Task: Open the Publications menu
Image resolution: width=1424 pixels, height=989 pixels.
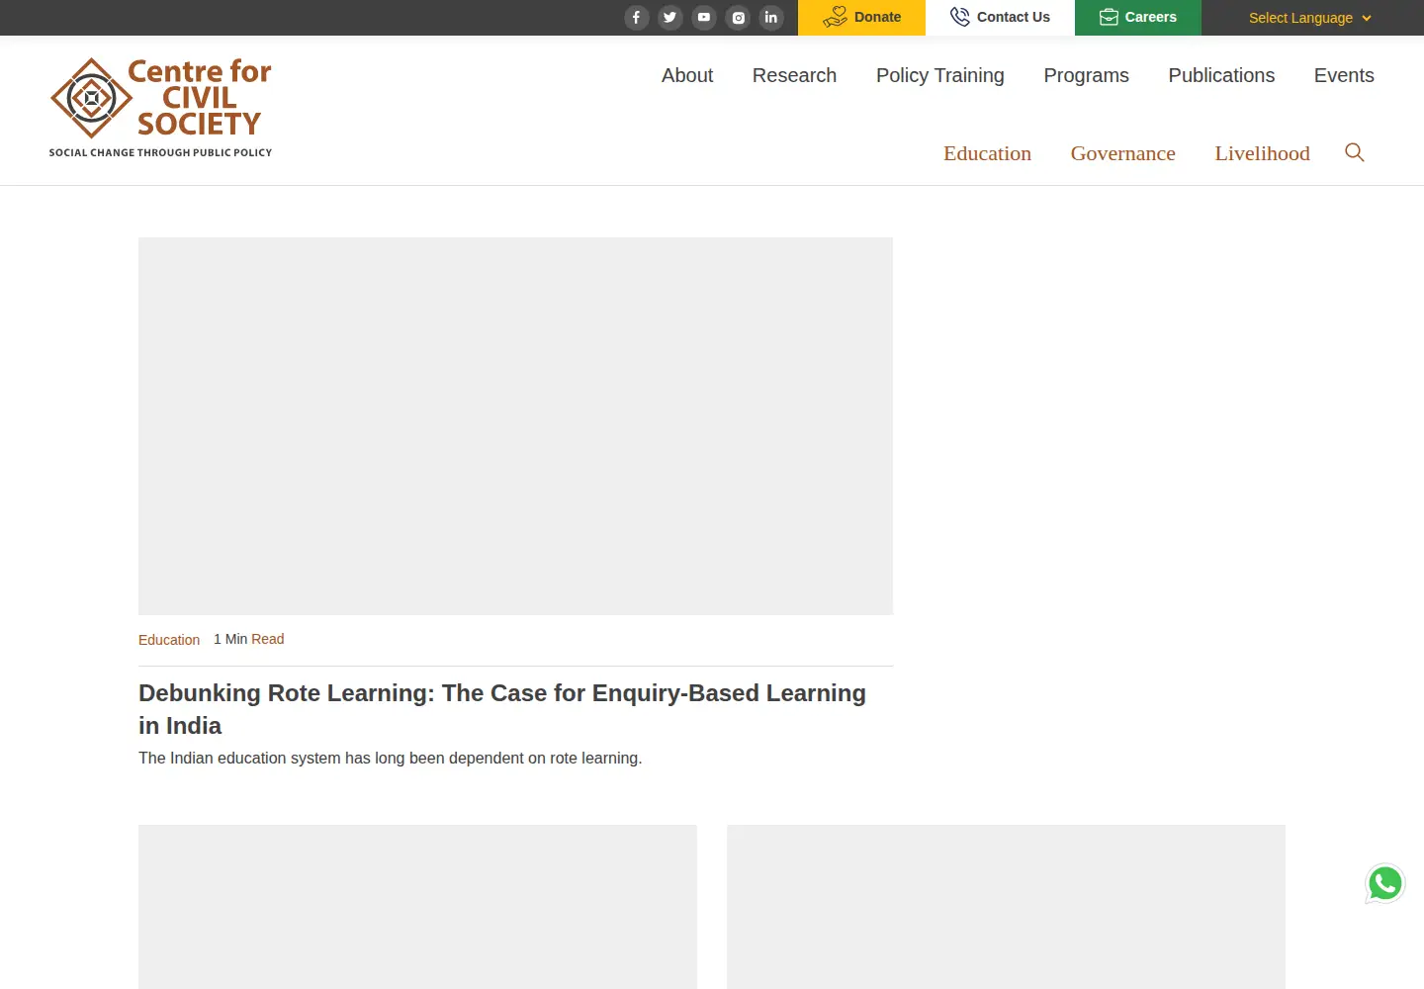Action: pyautogui.click(x=1221, y=75)
